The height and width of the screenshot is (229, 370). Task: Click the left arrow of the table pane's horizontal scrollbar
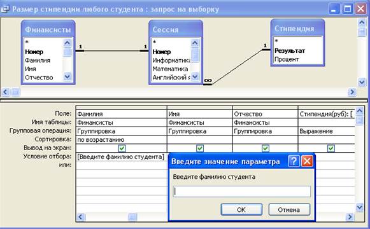[6, 92]
